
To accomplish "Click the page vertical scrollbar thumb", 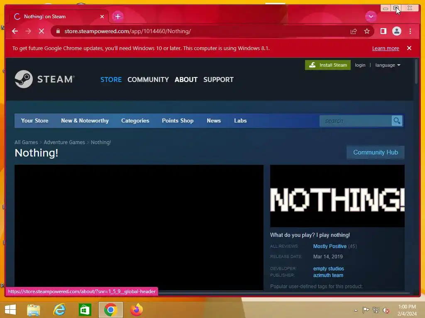I will [416, 72].
